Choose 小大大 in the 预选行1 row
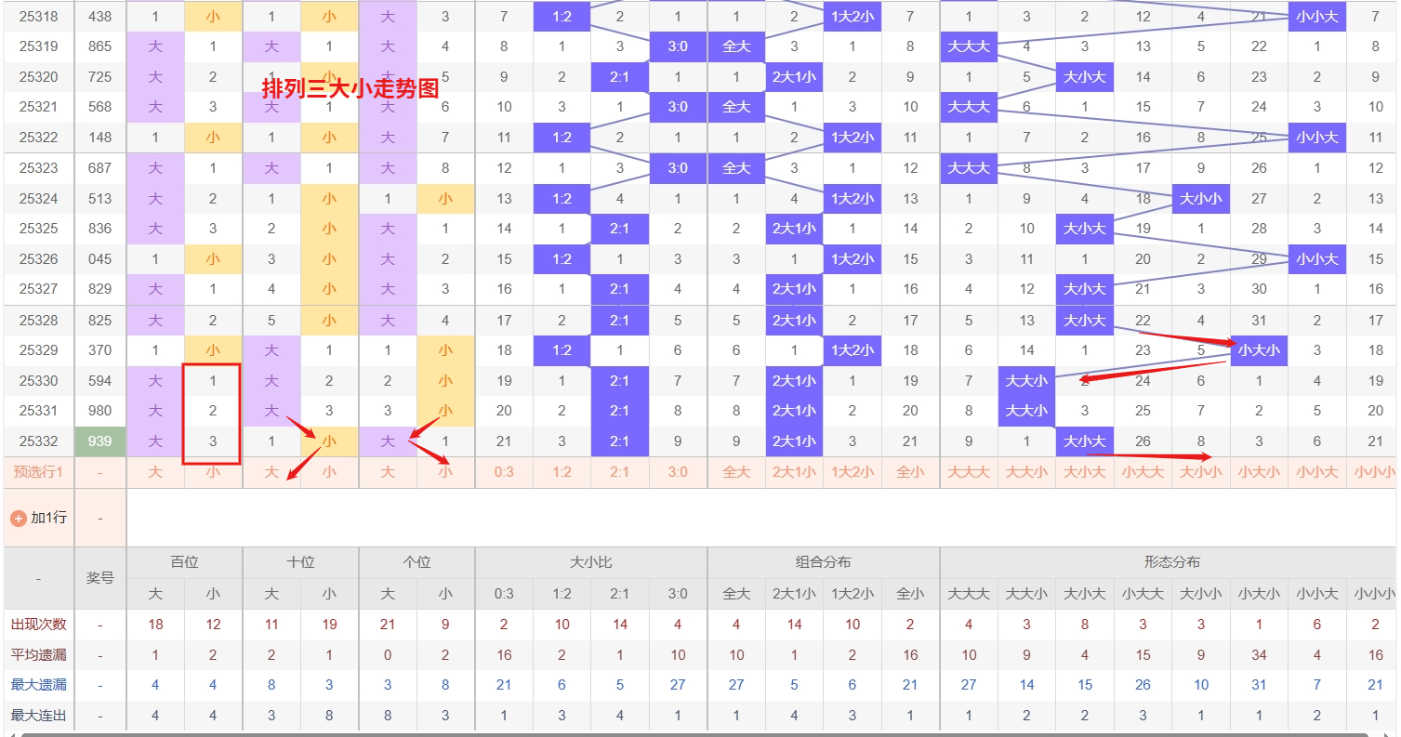This screenshot has width=1401, height=737. tap(1143, 472)
